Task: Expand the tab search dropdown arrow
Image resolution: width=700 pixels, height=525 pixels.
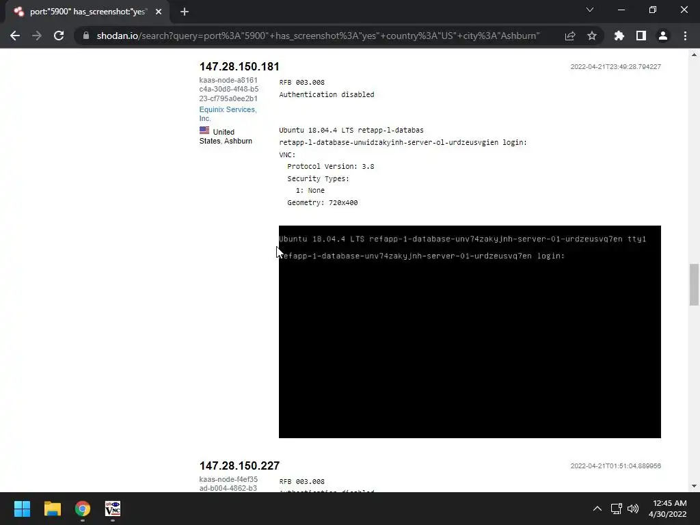Action: click(590, 10)
